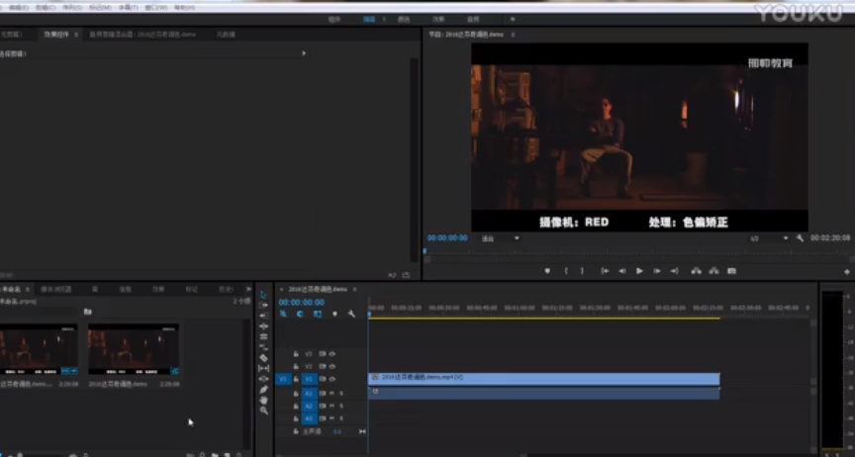Screen dimensions: 855x457
Task: Click the Lift button
Action: (x=697, y=271)
